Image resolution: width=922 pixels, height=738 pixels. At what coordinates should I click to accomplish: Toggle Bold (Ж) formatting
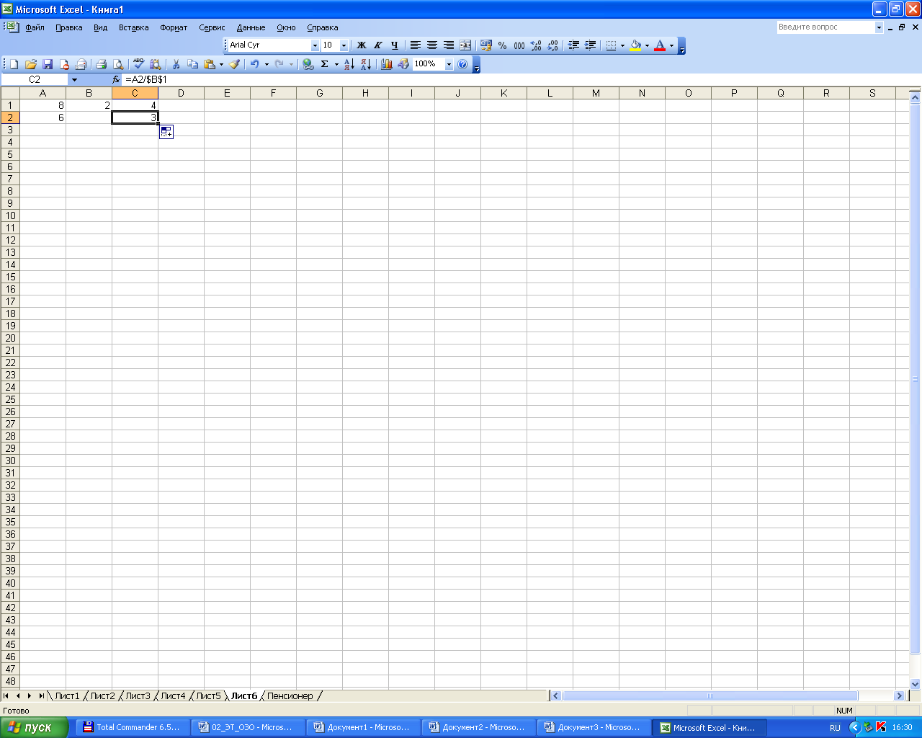[x=362, y=45]
